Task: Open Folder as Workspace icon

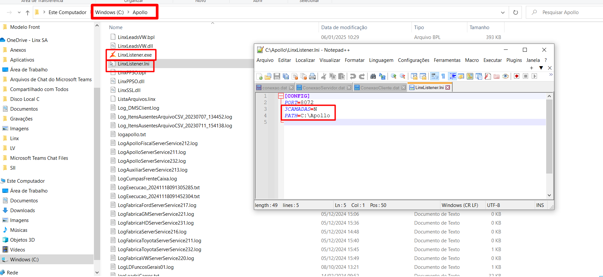Action: click(x=497, y=76)
